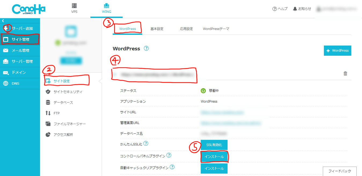
Task: Open メール管理 in the sidebar
Action: pos(20,50)
